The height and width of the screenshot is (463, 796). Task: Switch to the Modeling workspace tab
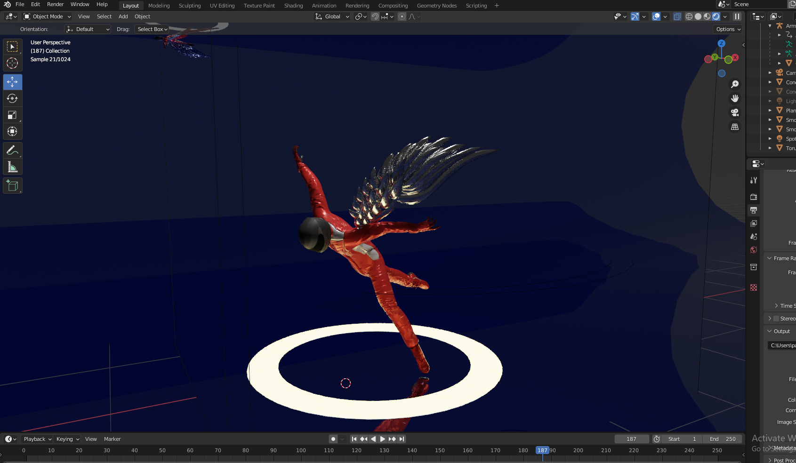[x=159, y=6]
